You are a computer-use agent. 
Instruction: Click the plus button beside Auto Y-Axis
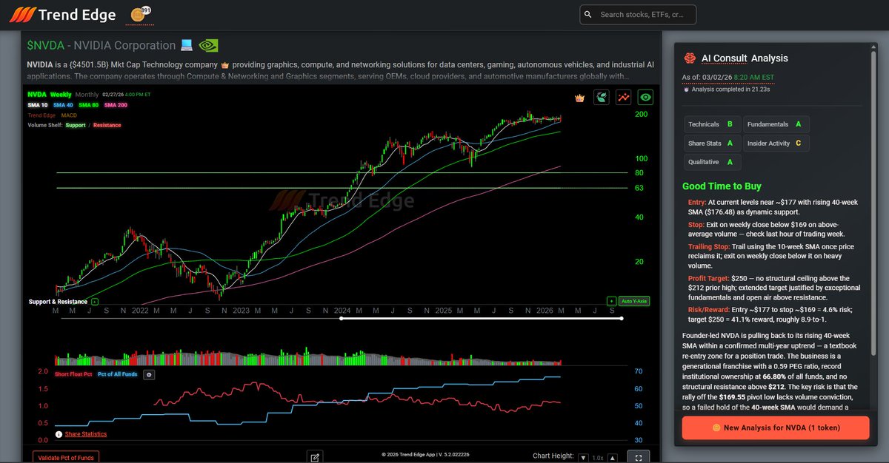pos(611,301)
